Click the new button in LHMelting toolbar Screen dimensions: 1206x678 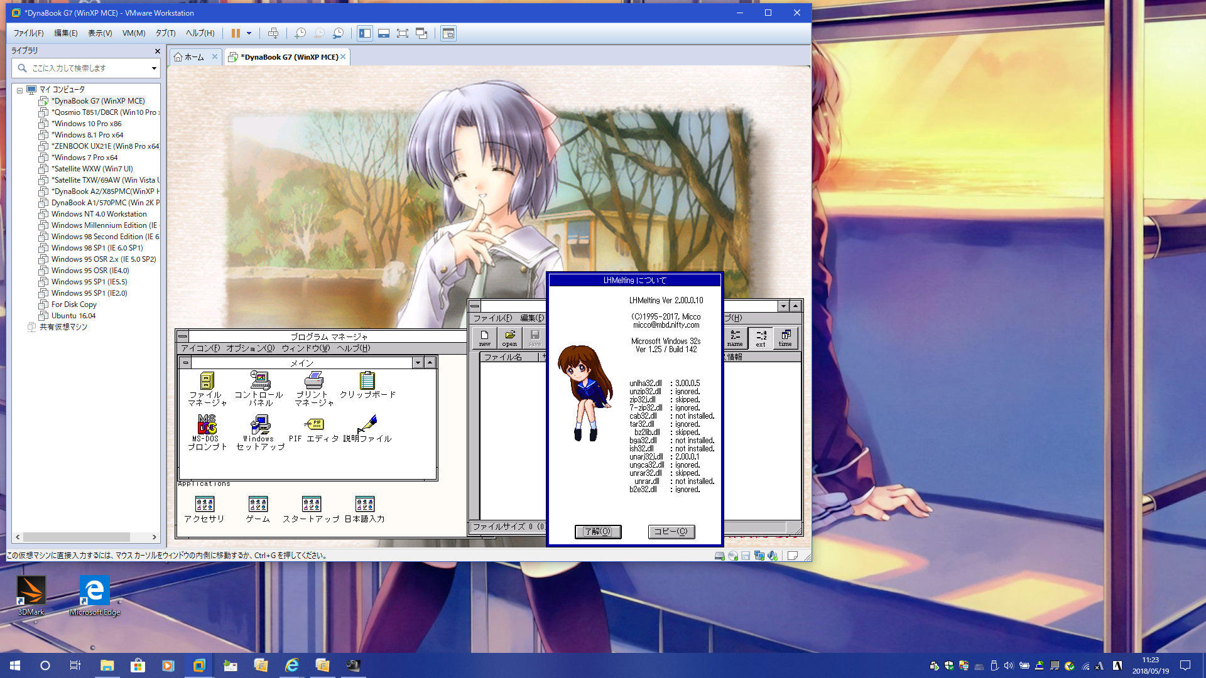pyautogui.click(x=484, y=338)
